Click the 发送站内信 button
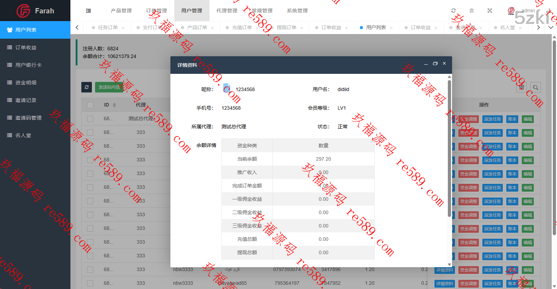 point(109,87)
